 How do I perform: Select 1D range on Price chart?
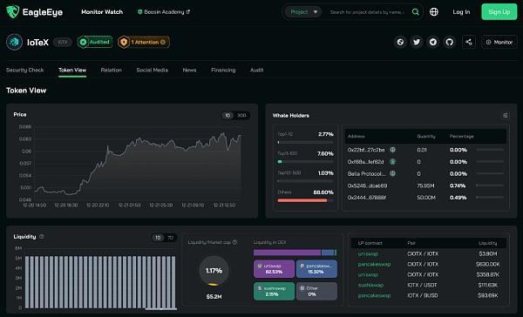228,115
